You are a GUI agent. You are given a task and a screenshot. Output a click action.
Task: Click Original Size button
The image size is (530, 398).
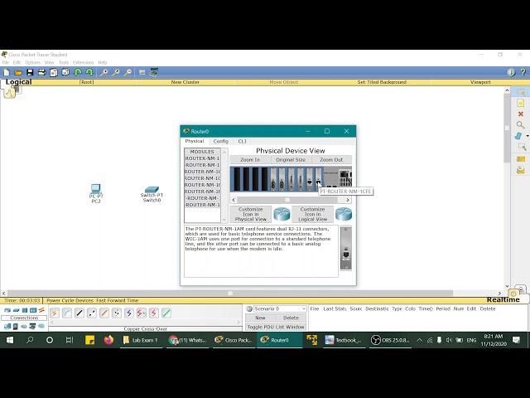(x=291, y=160)
